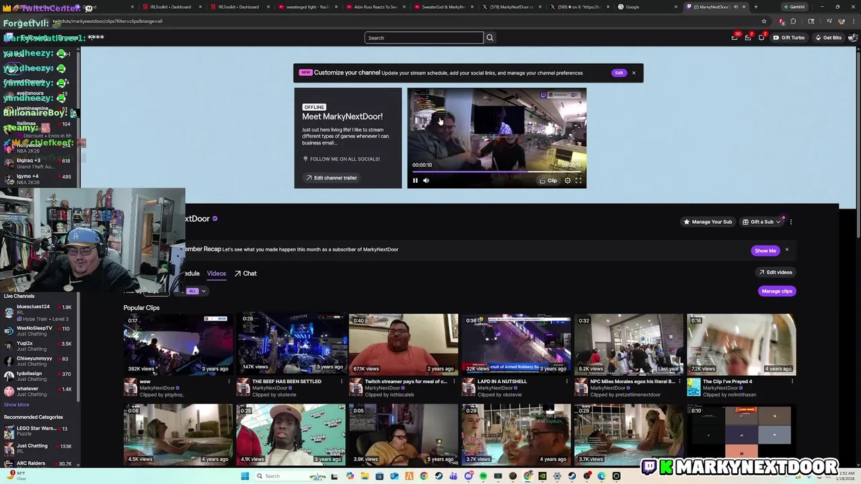Open Just Chatting recommended category
The image size is (861, 484).
click(x=39, y=448)
